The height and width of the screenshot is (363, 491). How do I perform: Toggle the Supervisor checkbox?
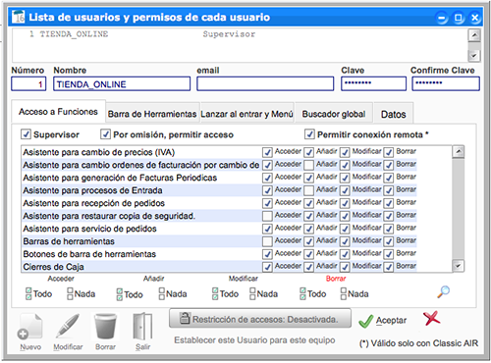pyautogui.click(x=26, y=134)
